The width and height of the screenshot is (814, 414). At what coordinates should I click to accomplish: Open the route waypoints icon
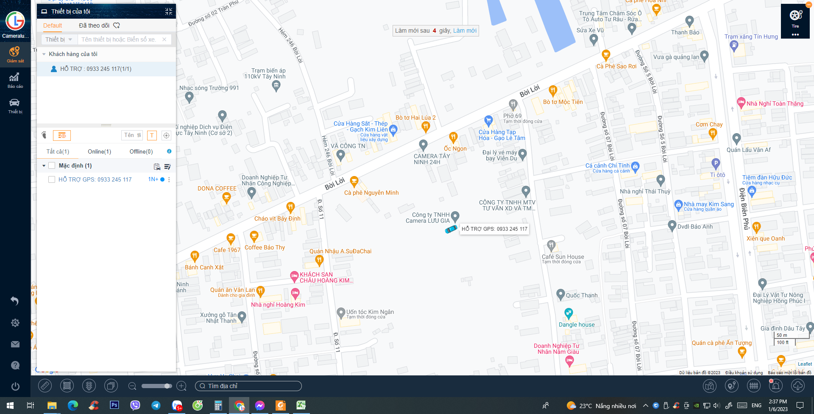tap(732, 386)
